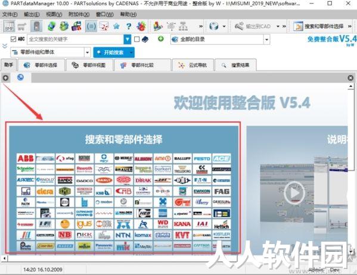The image size is (357, 275).
Task: Switch to the 零部件比较 tab
Action: click(x=142, y=65)
